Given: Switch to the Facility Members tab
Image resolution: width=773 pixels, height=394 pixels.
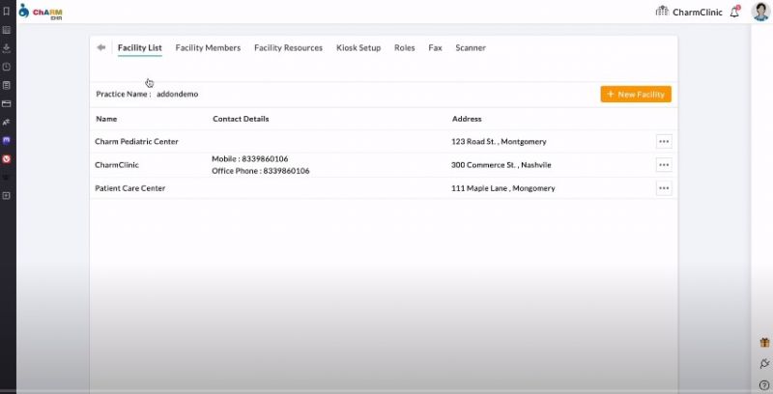Looking at the screenshot, I should (208, 47).
